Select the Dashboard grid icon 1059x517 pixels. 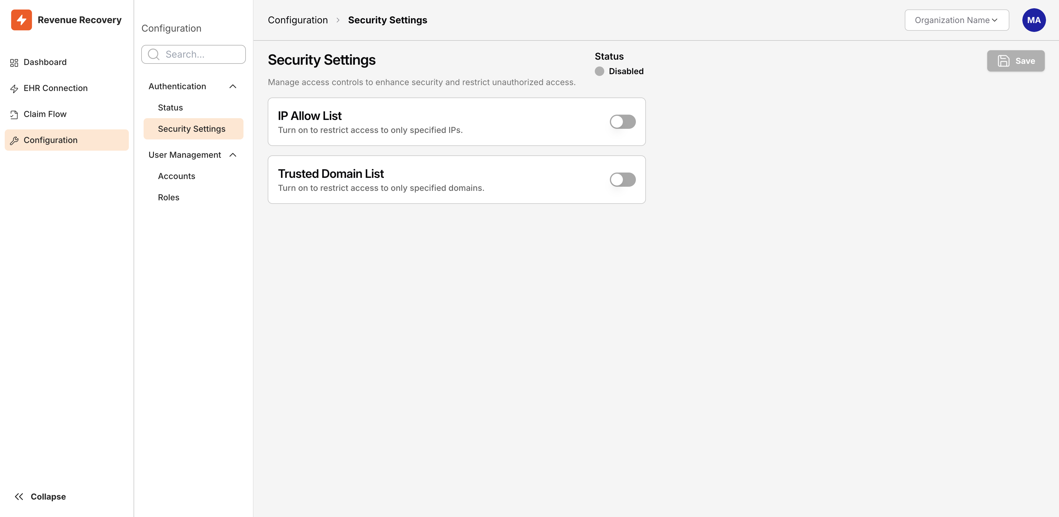14,62
